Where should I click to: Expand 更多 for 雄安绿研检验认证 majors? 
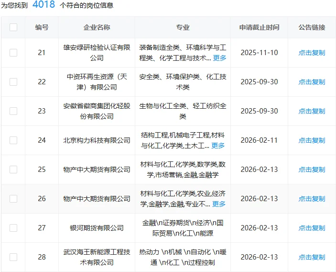click(x=220, y=58)
